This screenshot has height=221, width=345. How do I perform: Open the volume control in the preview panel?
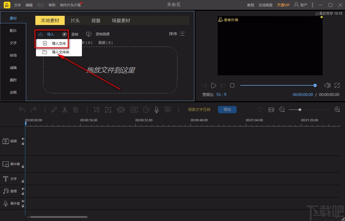pyautogui.click(x=328, y=85)
